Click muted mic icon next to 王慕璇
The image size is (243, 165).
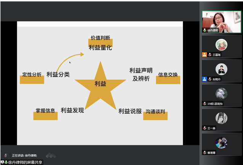click(209, 55)
